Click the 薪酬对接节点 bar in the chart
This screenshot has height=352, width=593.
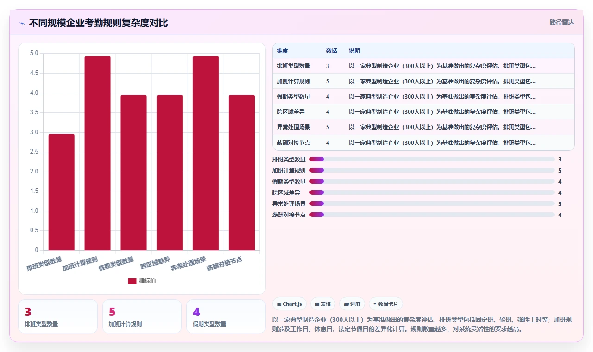(242, 173)
